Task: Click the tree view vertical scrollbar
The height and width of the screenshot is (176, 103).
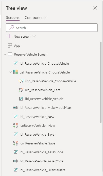Action: tap(101, 82)
